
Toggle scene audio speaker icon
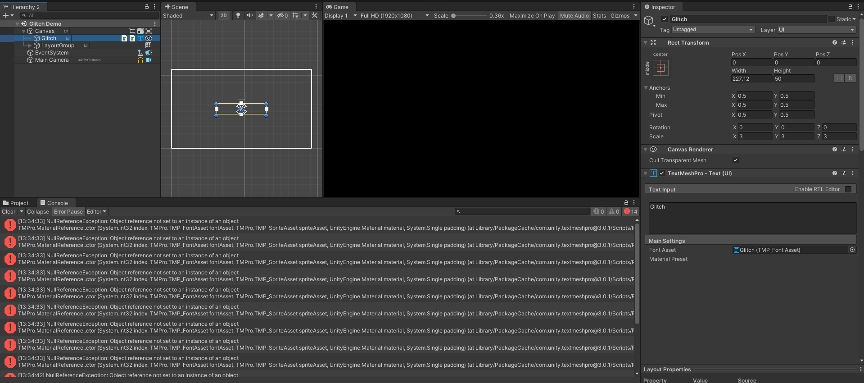click(250, 15)
